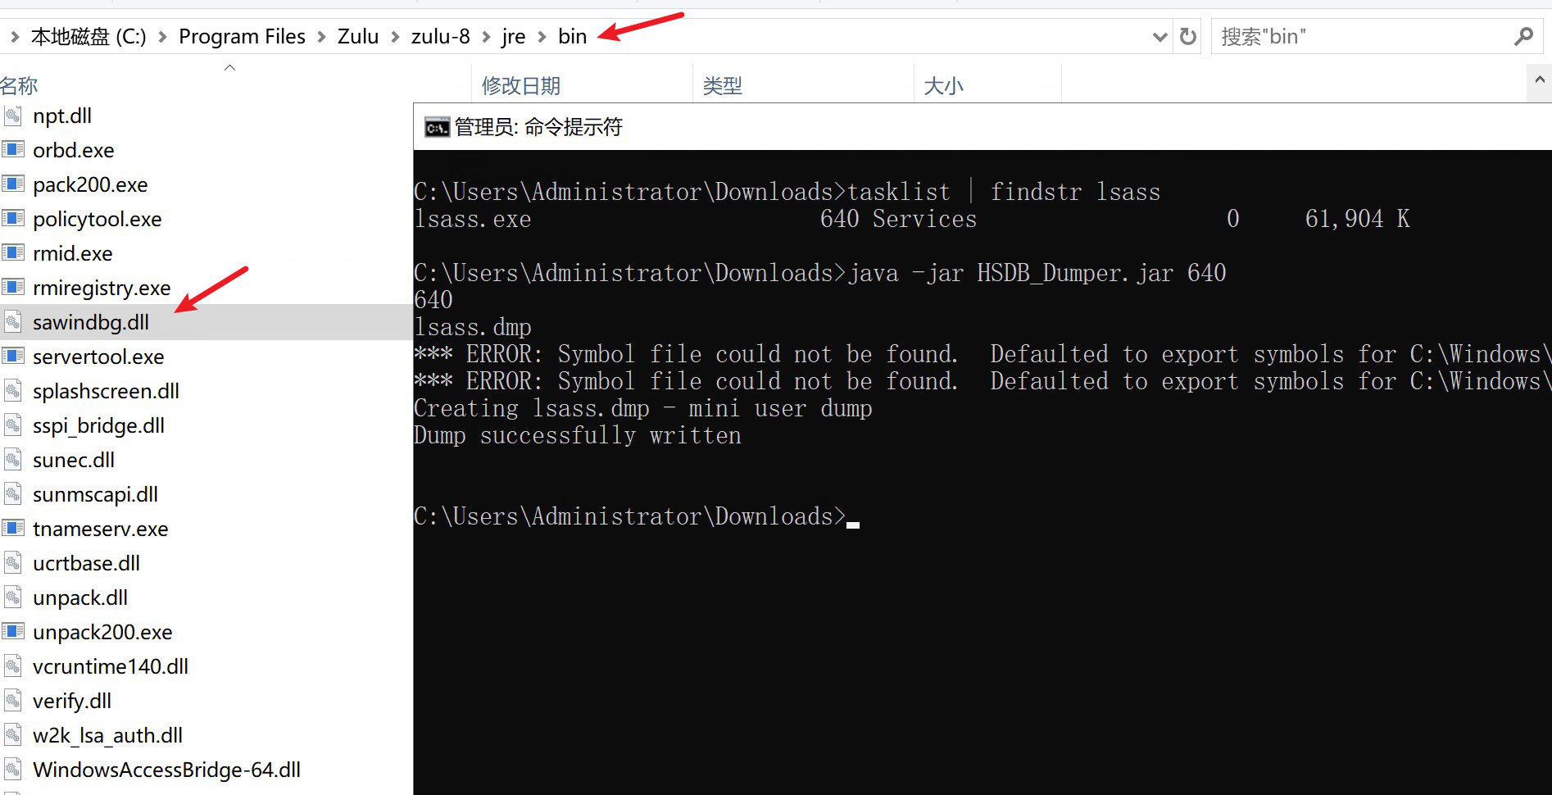Click the unpack200.exe application icon
The image size is (1552, 795).
[12, 632]
